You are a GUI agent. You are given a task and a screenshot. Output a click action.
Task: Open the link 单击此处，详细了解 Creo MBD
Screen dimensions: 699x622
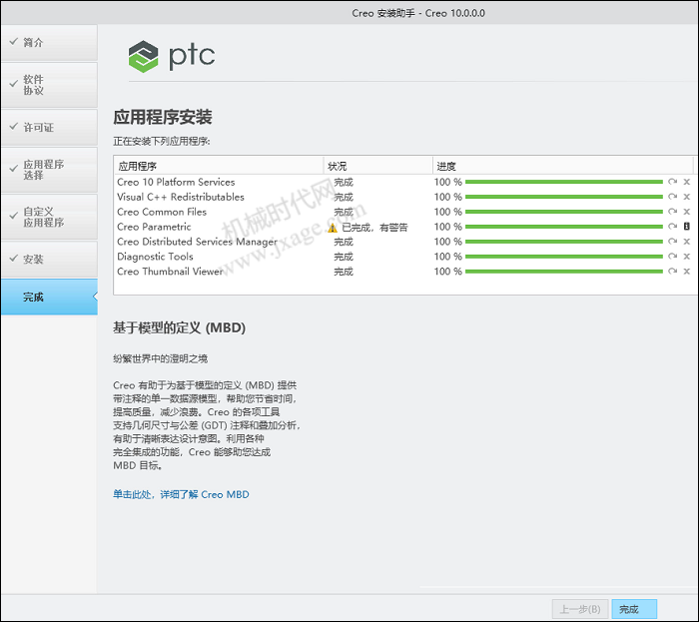181,494
